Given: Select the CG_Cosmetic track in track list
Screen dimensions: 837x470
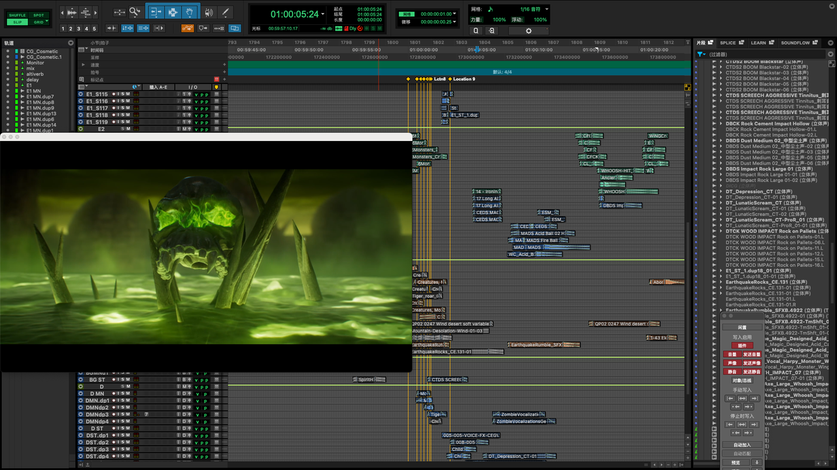Looking at the screenshot, I should click(42, 52).
